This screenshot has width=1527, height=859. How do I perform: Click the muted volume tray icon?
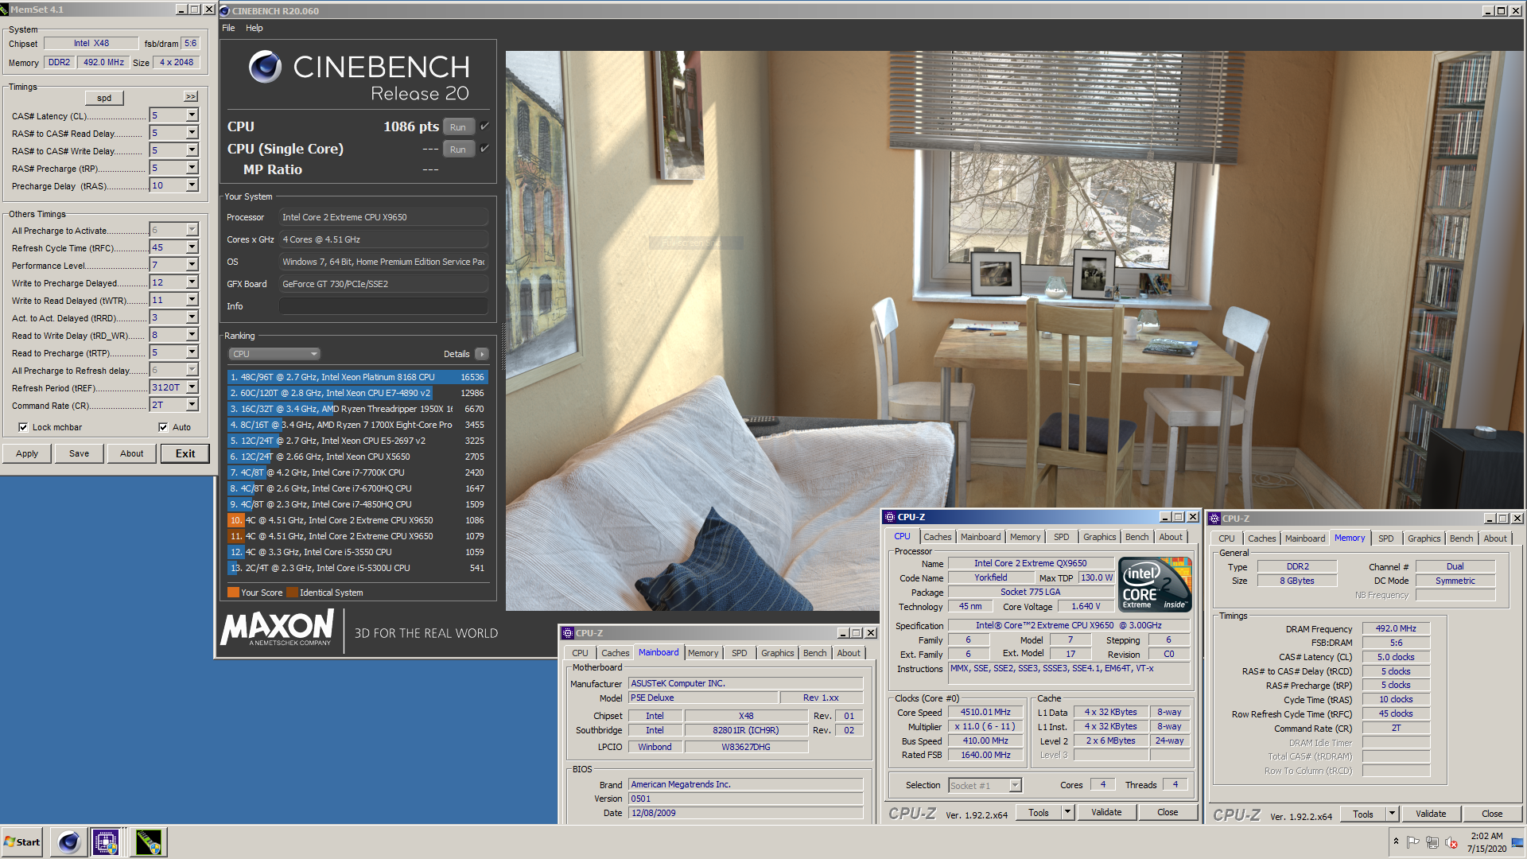coord(1451,842)
